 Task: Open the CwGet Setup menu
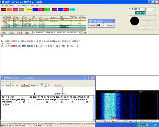pyautogui.click(x=8, y=81)
